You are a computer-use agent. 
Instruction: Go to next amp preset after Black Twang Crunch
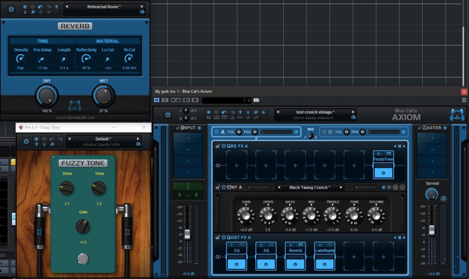coord(341,188)
